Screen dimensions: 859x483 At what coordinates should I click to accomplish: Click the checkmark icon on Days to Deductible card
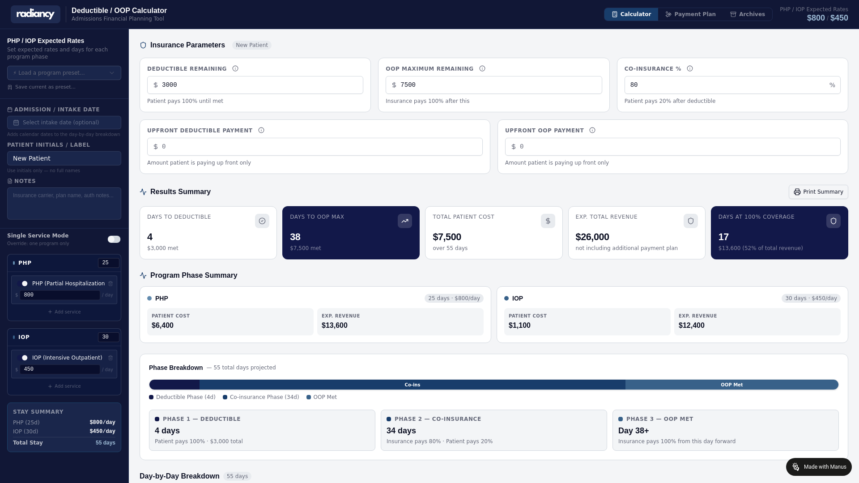262,221
